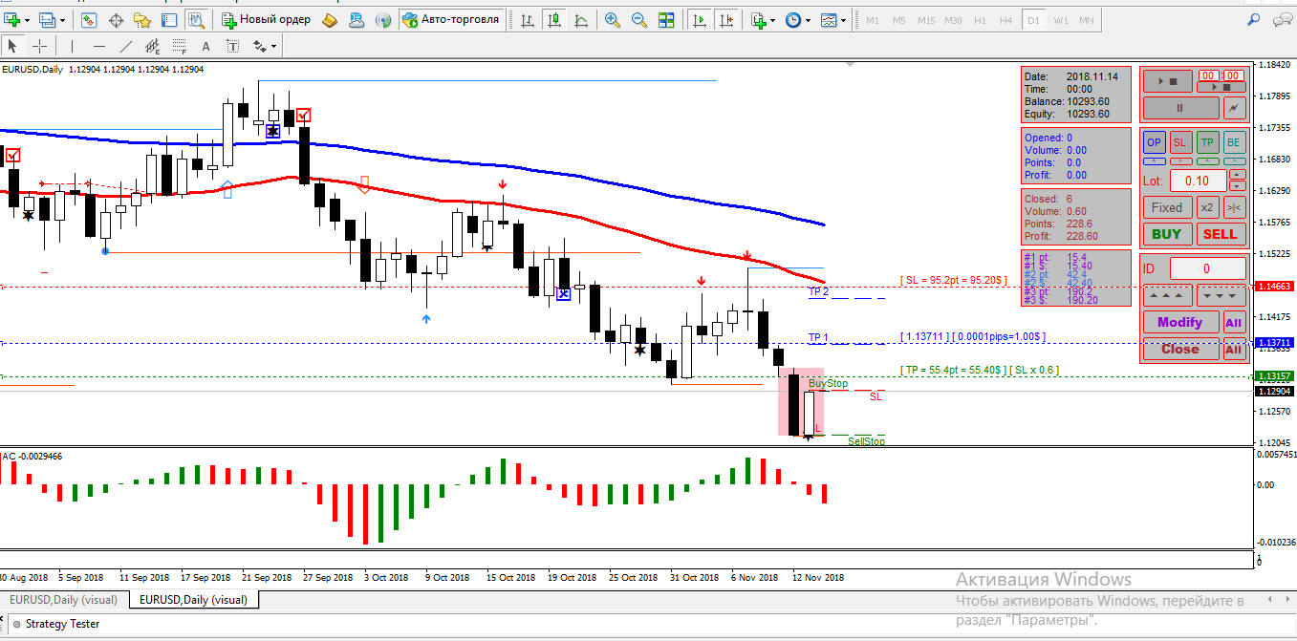Select the M15 timeframe
Screen dimensions: 1297x641
926,20
